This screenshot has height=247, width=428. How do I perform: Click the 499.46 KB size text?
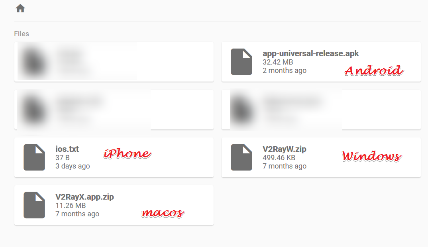[279, 158]
